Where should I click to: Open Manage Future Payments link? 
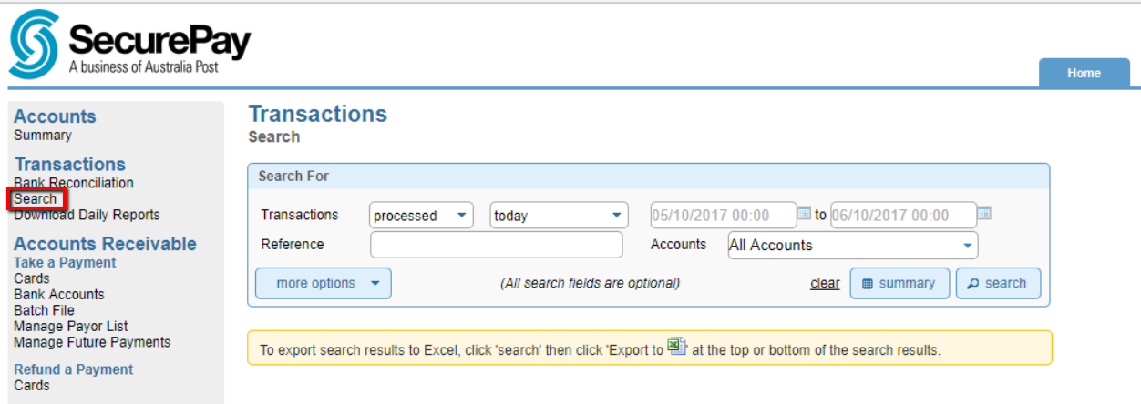point(92,342)
